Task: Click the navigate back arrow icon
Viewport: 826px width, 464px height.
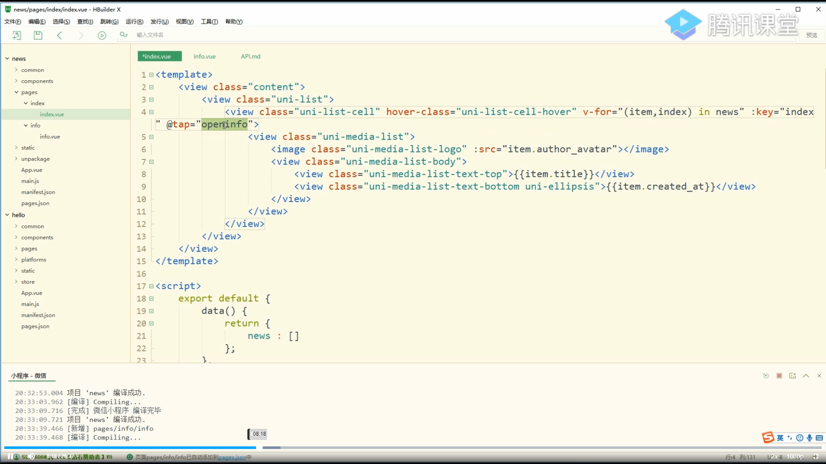Action: [x=59, y=35]
